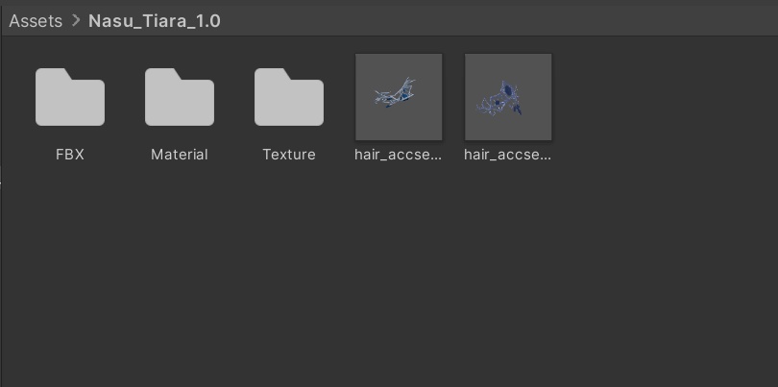The width and height of the screenshot is (778, 387).
Task: Click the breadcrumb arrow after Assets
Action: coord(75,20)
